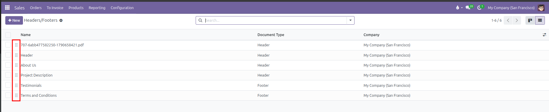Click Footer type in the Testimonials row
The height and width of the screenshot is (112, 549).
[263, 85]
